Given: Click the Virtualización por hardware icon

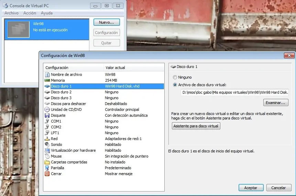Looking at the screenshot, I should pyautogui.click(x=47, y=150).
